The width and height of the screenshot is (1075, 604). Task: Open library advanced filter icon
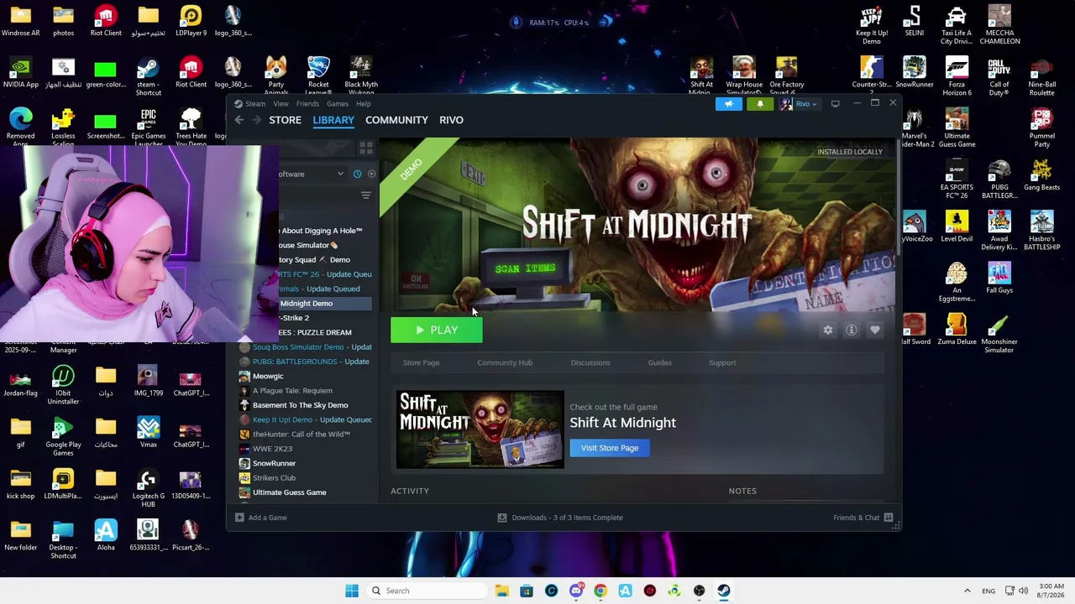tap(365, 195)
